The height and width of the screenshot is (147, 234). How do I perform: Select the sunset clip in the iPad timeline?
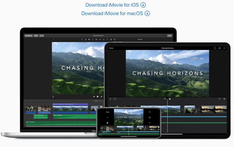click(x=214, y=109)
